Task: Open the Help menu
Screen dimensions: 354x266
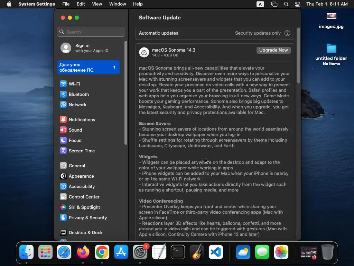Action: tap(138, 4)
